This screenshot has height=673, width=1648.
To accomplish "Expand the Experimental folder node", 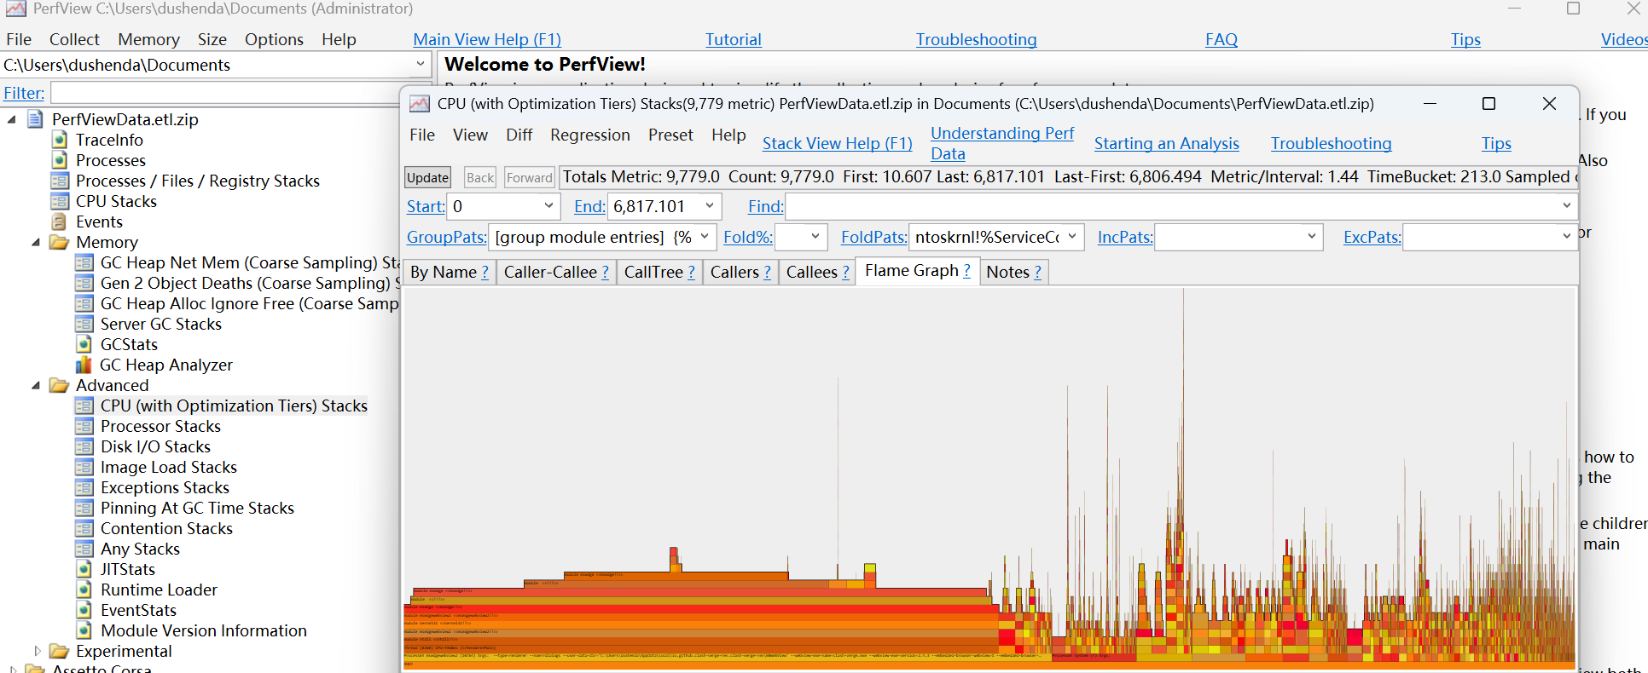I will coord(36,651).
